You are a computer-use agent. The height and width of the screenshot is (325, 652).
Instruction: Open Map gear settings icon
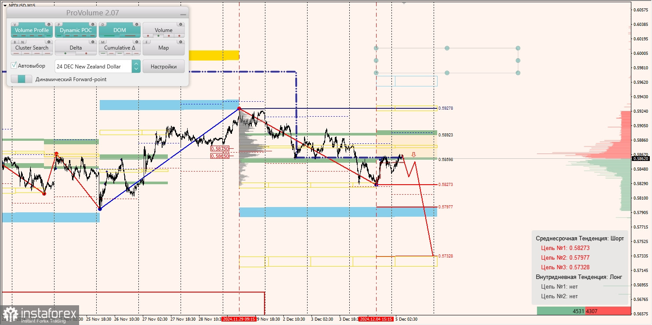181,42
